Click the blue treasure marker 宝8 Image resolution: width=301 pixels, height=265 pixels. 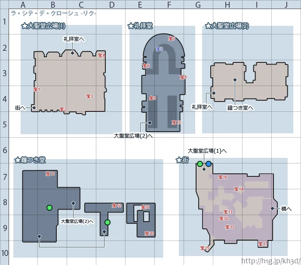point(159,49)
